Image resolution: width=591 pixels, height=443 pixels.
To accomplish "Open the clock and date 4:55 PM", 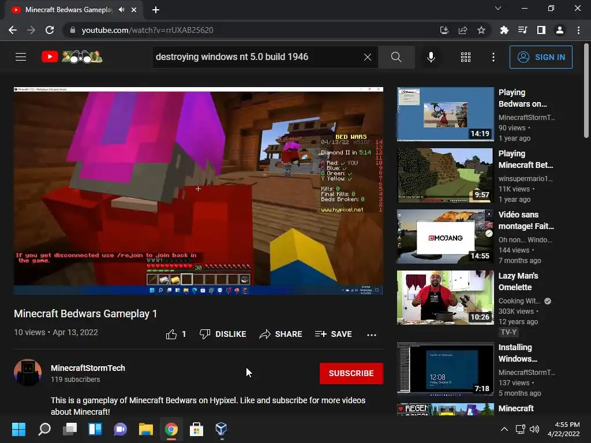I will (x=564, y=429).
